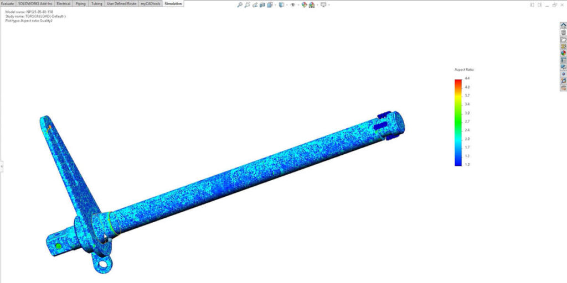Click small red sphere icon in task pane
This screenshot has width=567, height=283.
[x=563, y=74]
